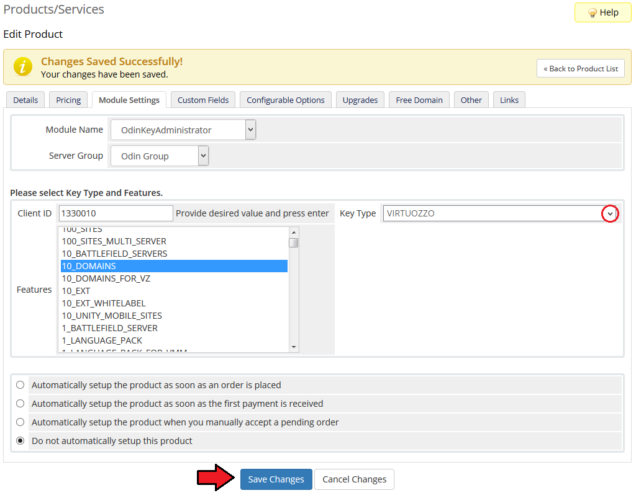The height and width of the screenshot is (493, 636).
Task: Click the Help lightbulb button
Action: coord(602,12)
